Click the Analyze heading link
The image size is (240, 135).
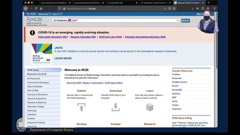click(115, 124)
